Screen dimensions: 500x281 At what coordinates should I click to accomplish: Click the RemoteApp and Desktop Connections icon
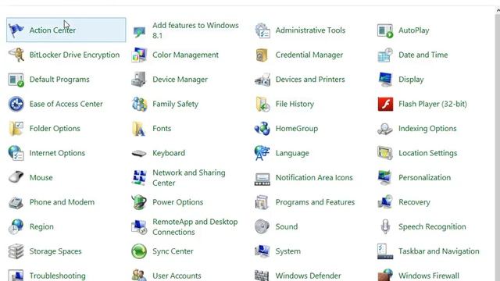139,226
